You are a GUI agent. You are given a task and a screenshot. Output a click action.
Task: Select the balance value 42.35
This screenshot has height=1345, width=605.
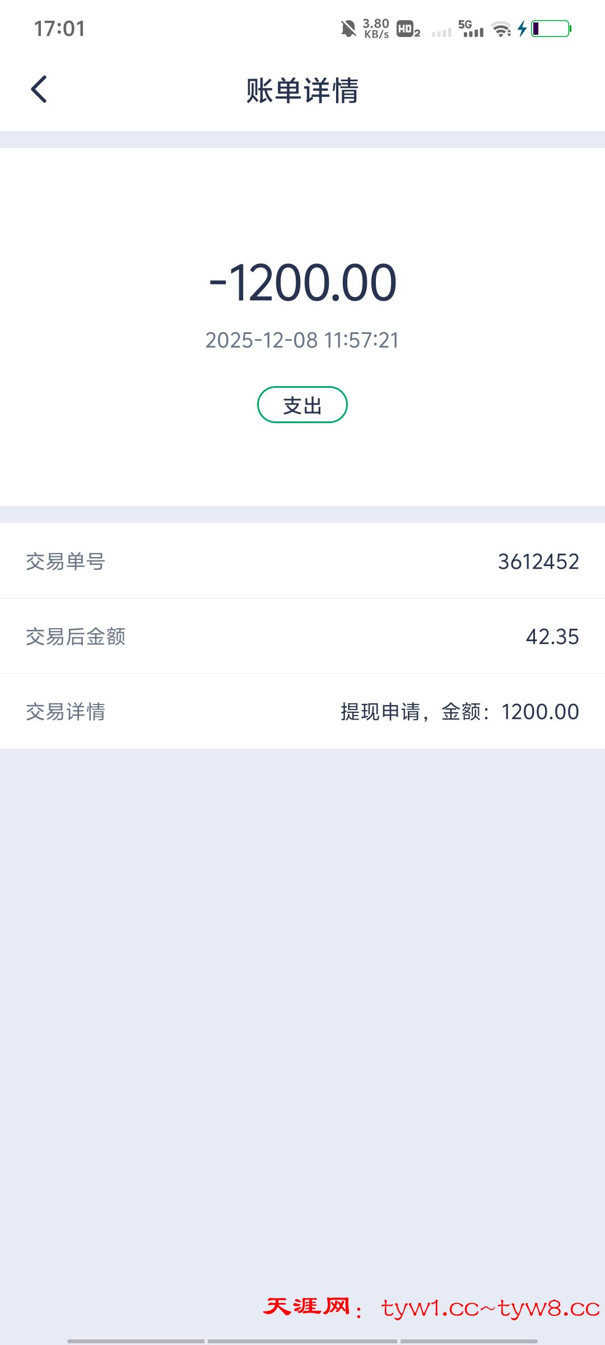point(552,637)
